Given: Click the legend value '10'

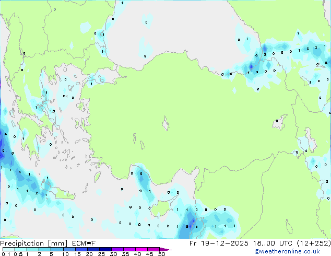Looking at the screenshot, I should pyautogui.click(x=65, y=254).
